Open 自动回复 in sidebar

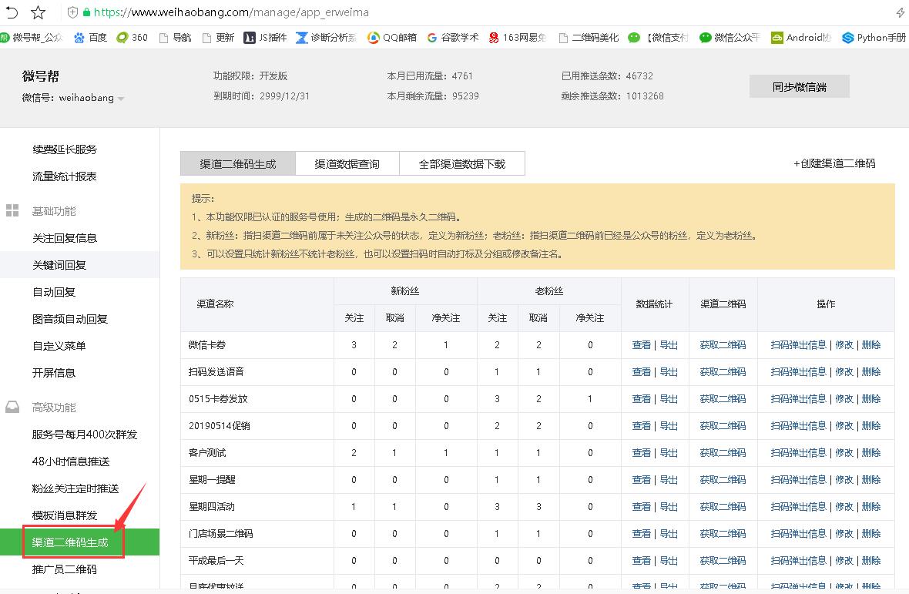click(x=54, y=291)
